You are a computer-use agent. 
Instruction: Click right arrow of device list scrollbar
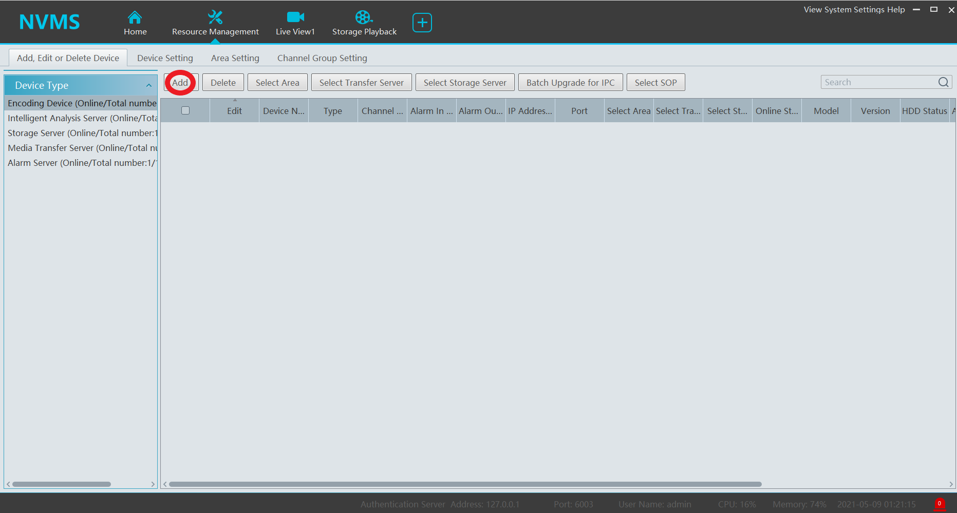pos(153,484)
